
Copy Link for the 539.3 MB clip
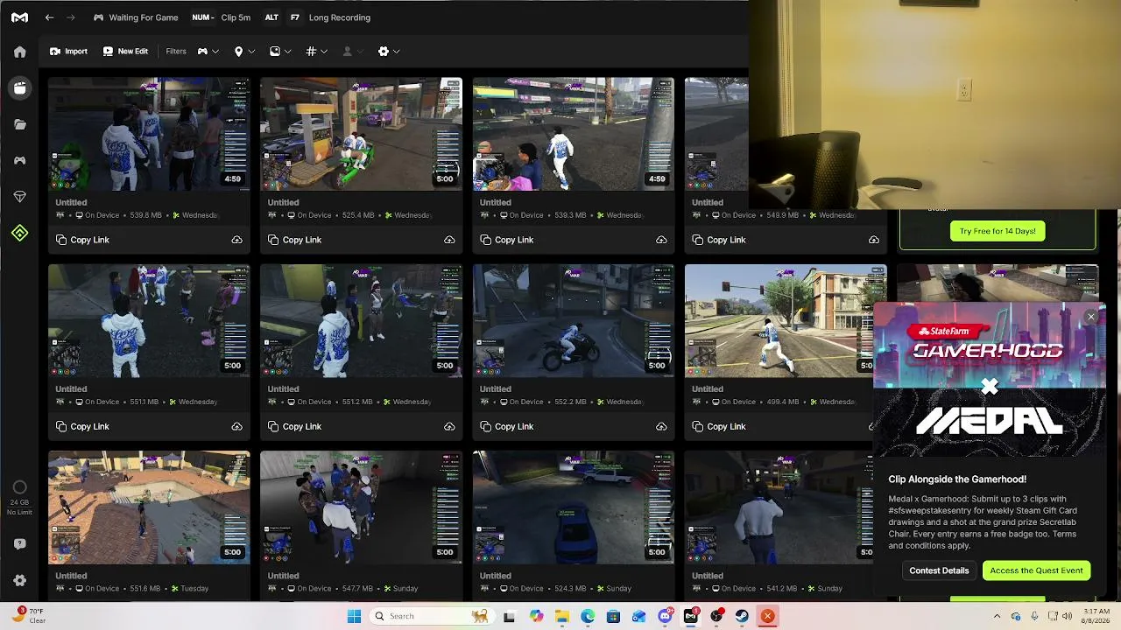[x=506, y=240]
